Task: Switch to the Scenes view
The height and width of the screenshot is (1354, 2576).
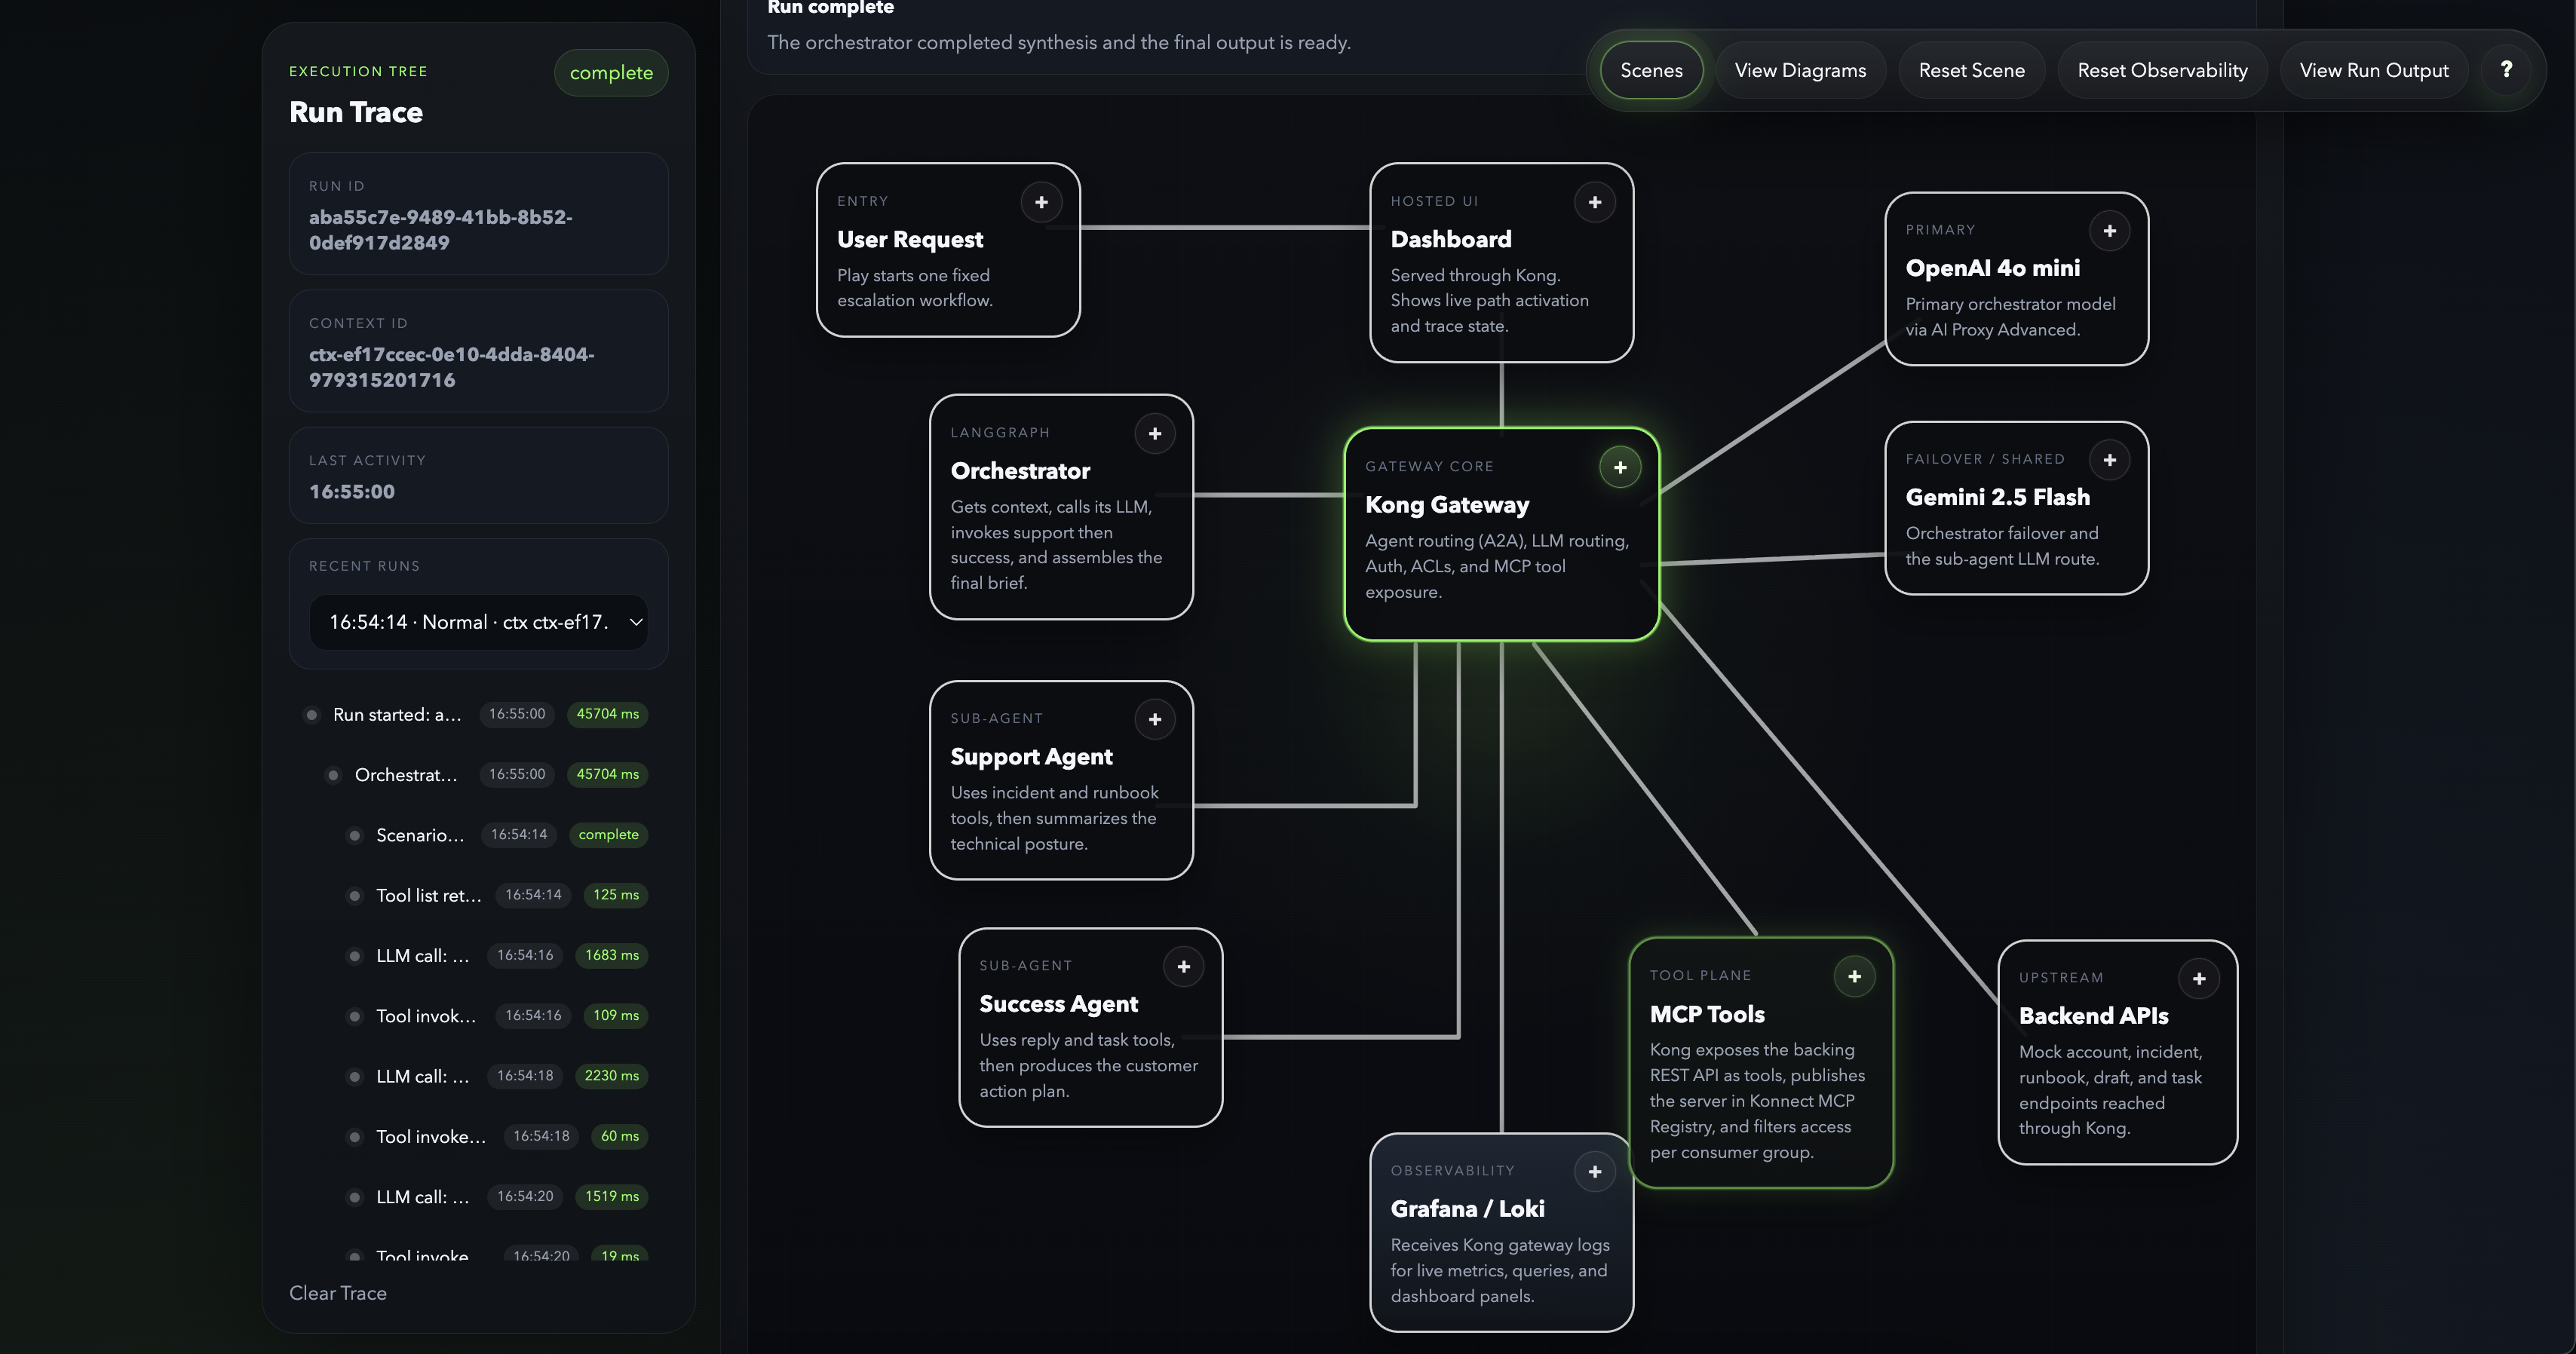Action: (1651, 70)
